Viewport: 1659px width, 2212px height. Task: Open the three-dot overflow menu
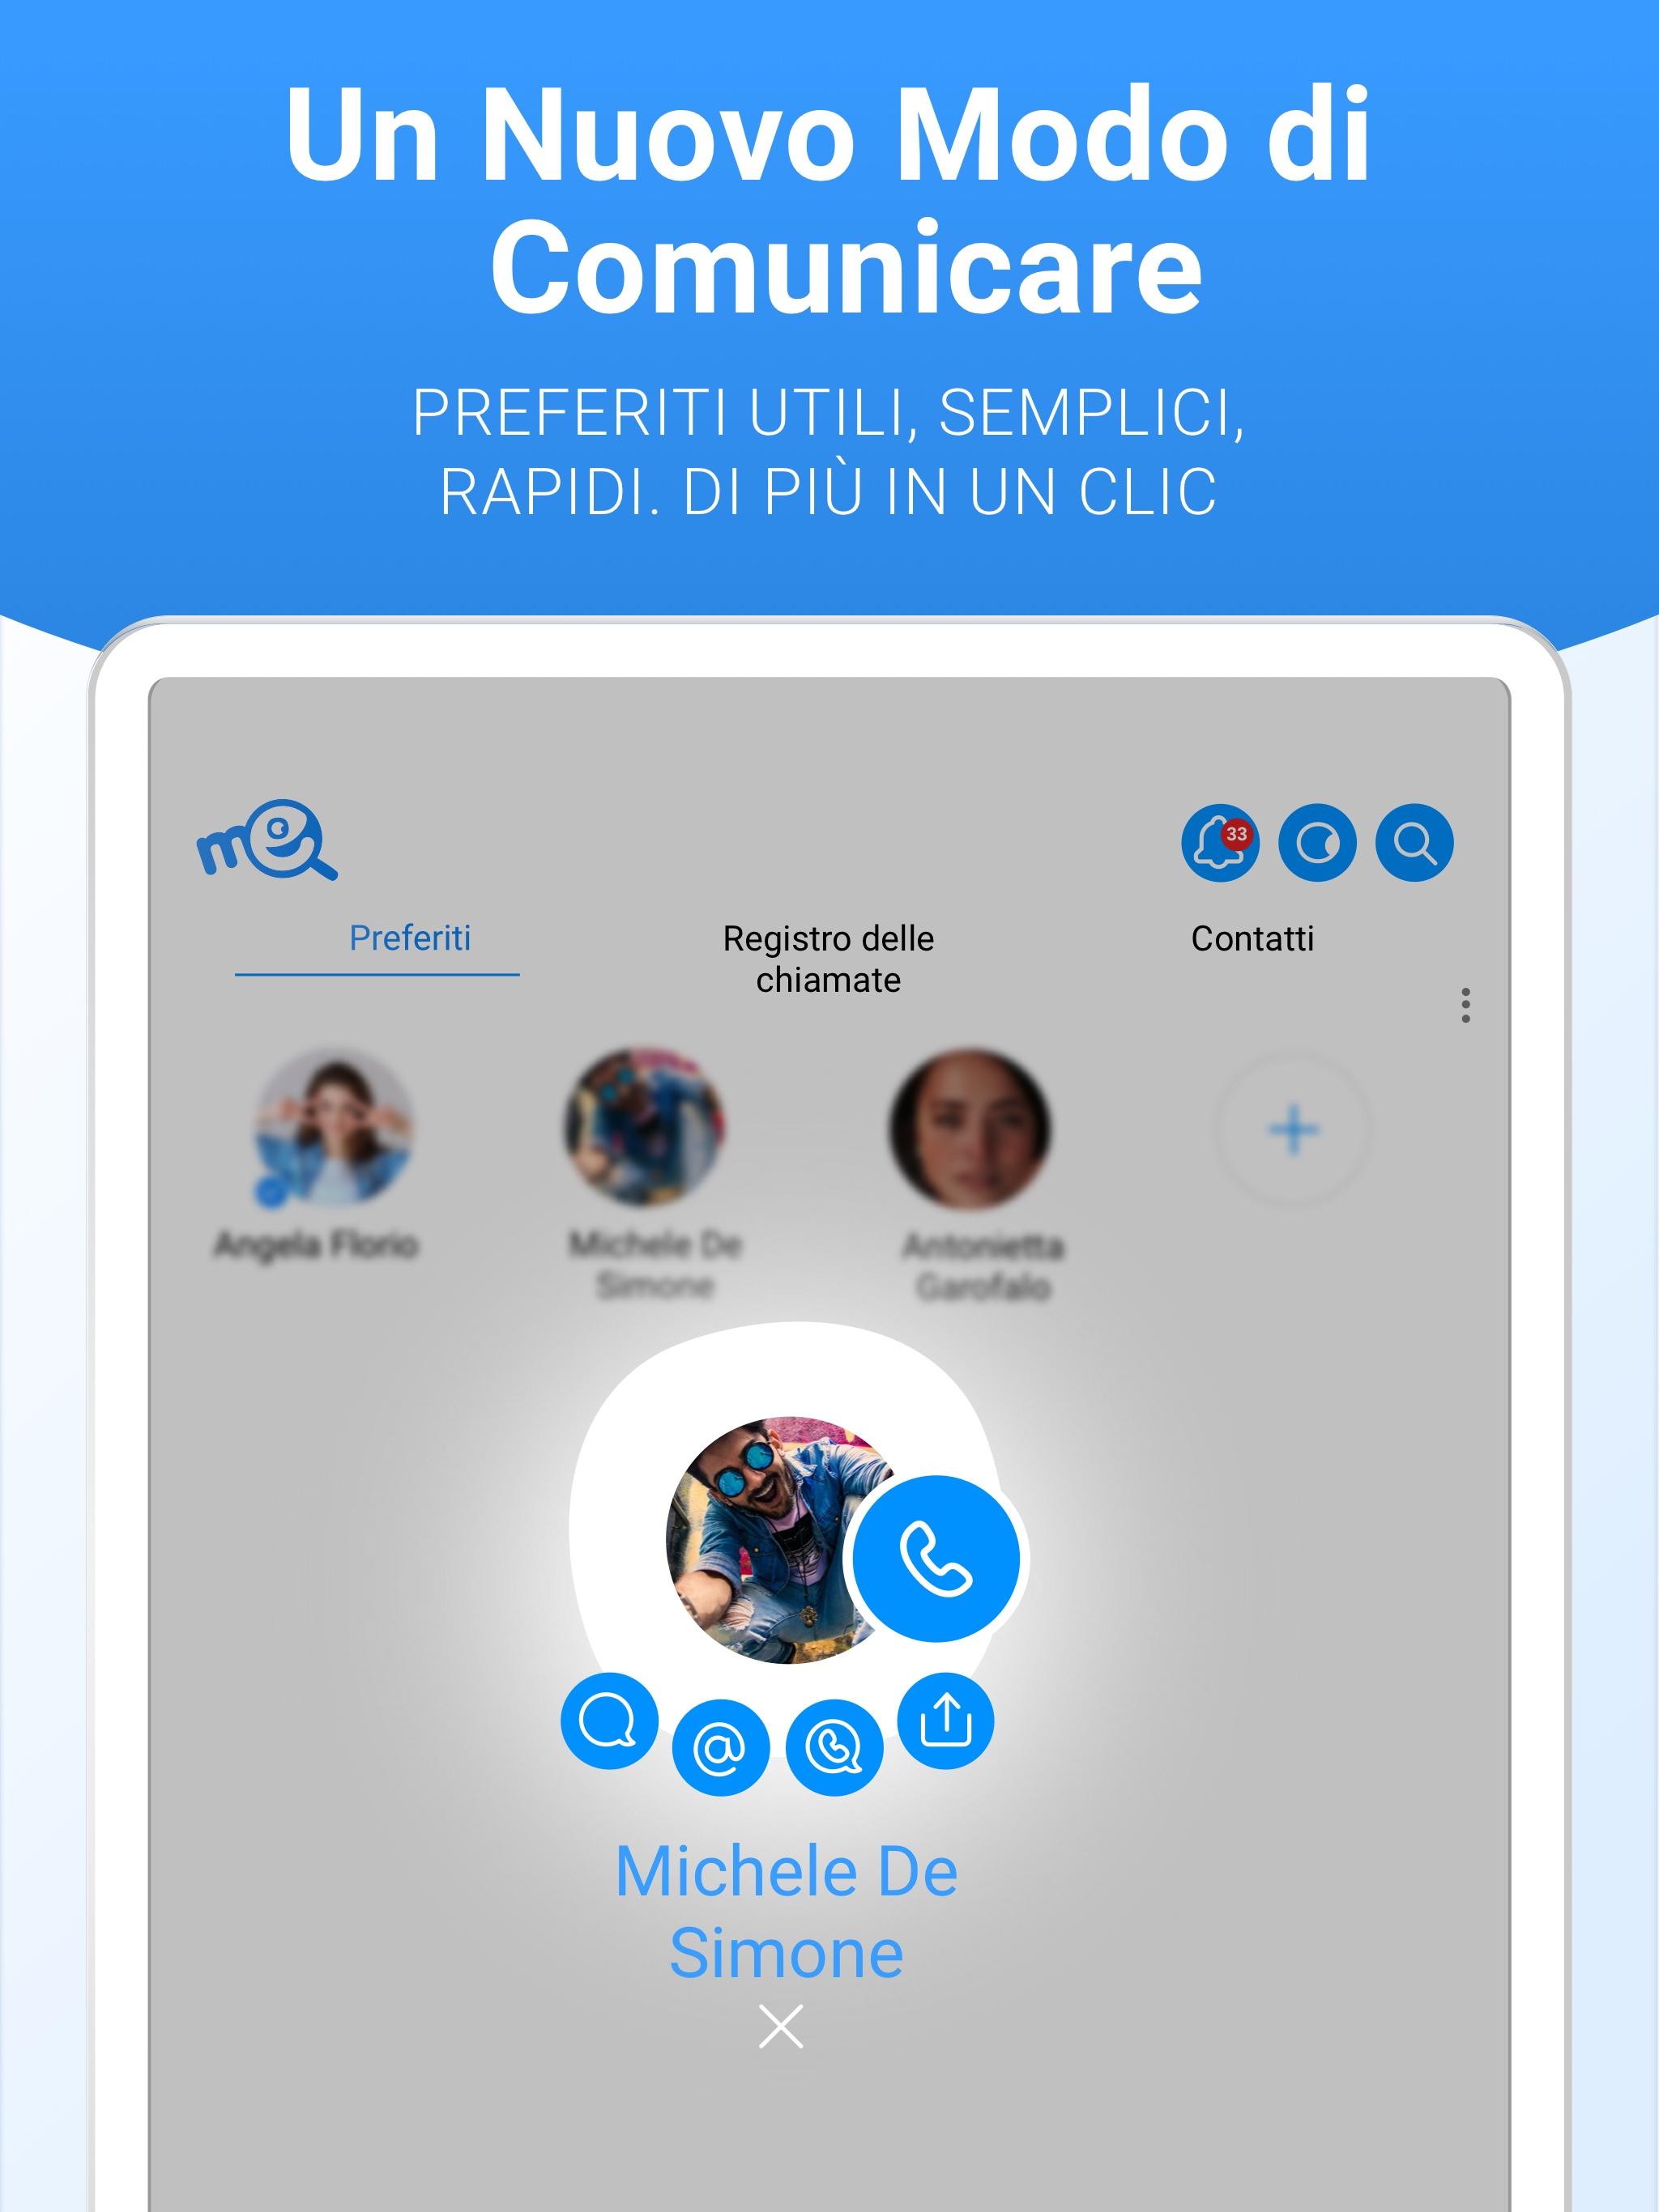click(x=1465, y=1005)
